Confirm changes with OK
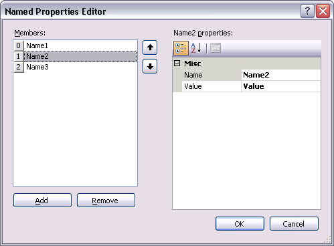Viewport: 334px width, 246px height. tap(240, 223)
